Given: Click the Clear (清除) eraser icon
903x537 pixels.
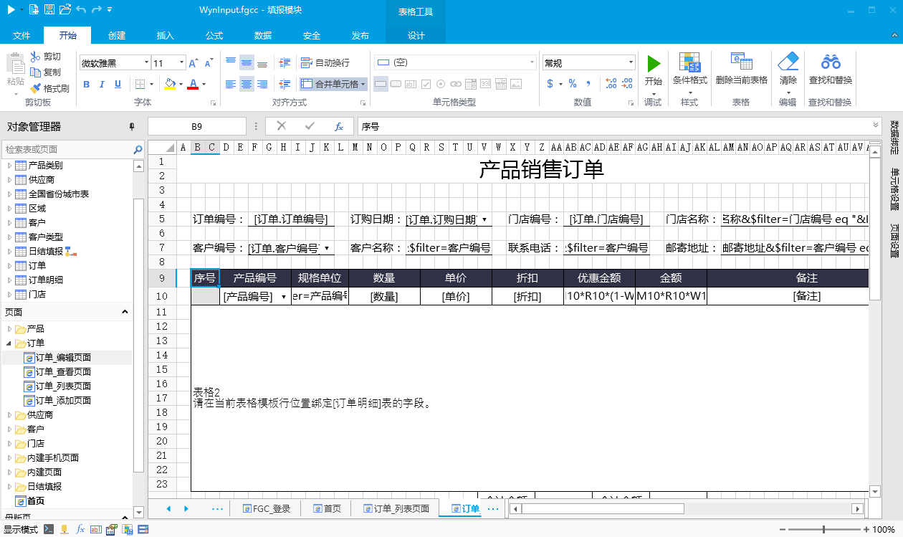Looking at the screenshot, I should [788, 62].
